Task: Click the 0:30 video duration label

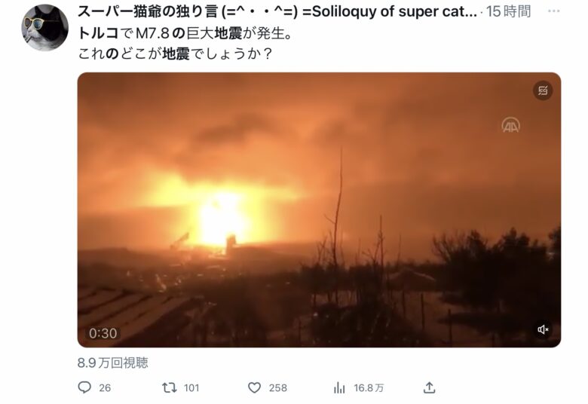Action: 103,333
